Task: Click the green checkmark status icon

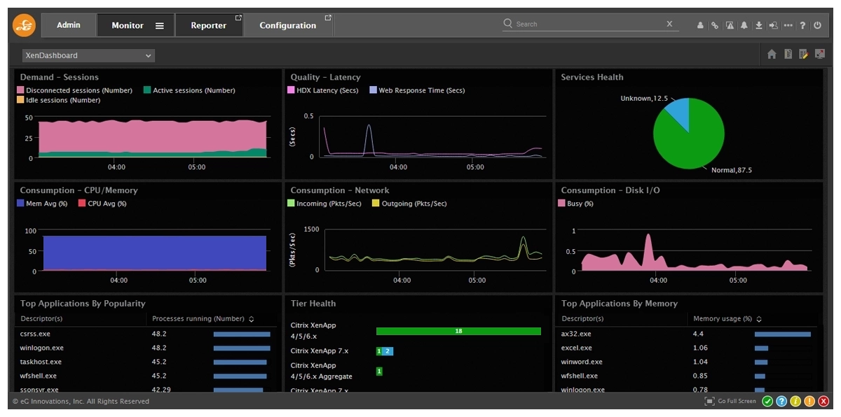Action: click(768, 402)
